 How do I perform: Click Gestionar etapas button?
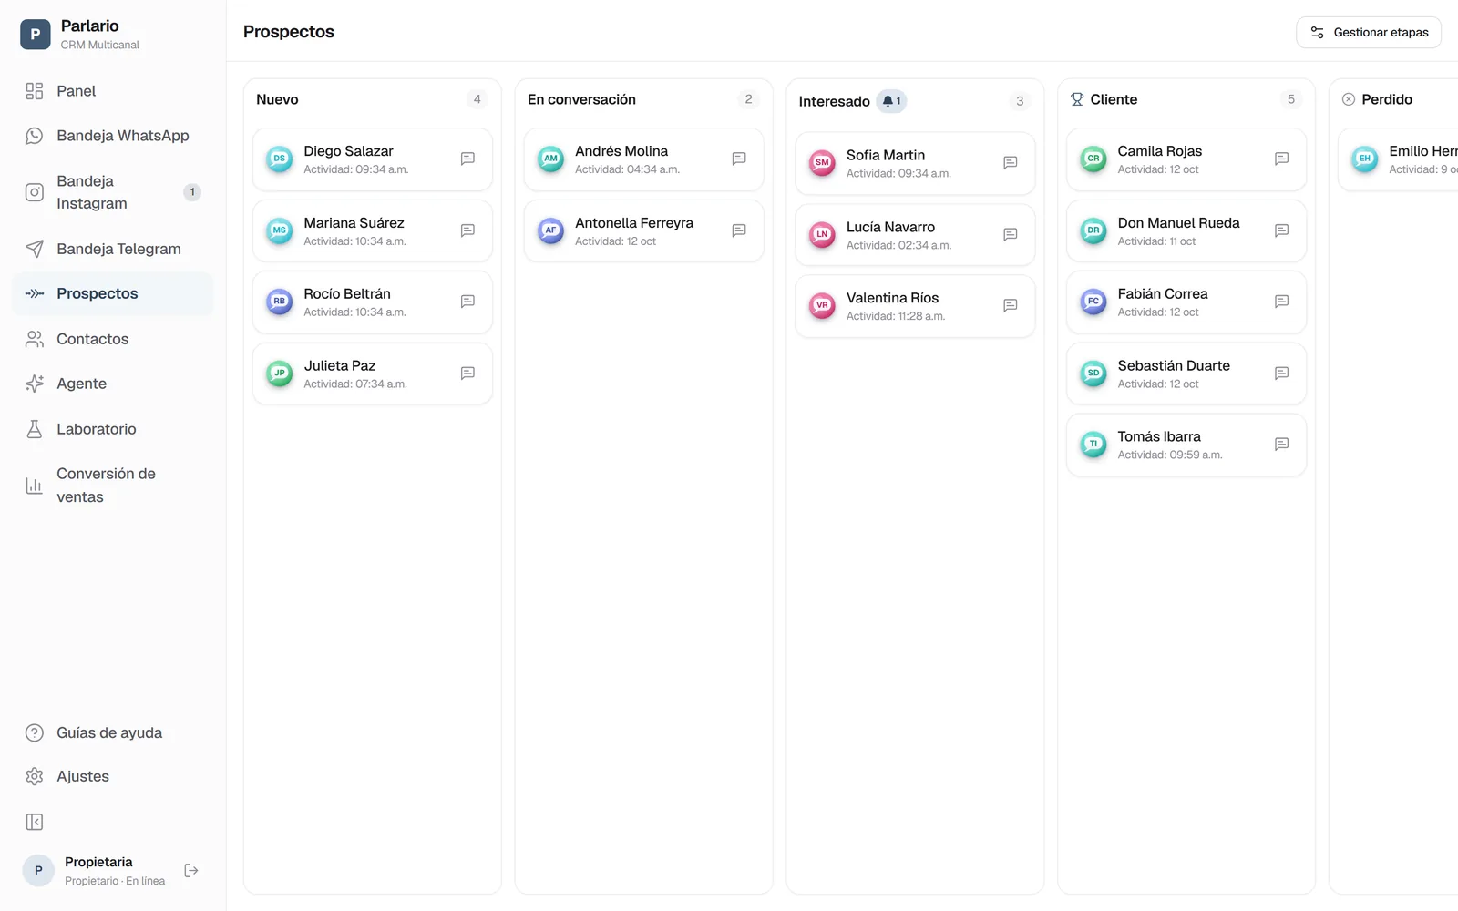[x=1369, y=32]
